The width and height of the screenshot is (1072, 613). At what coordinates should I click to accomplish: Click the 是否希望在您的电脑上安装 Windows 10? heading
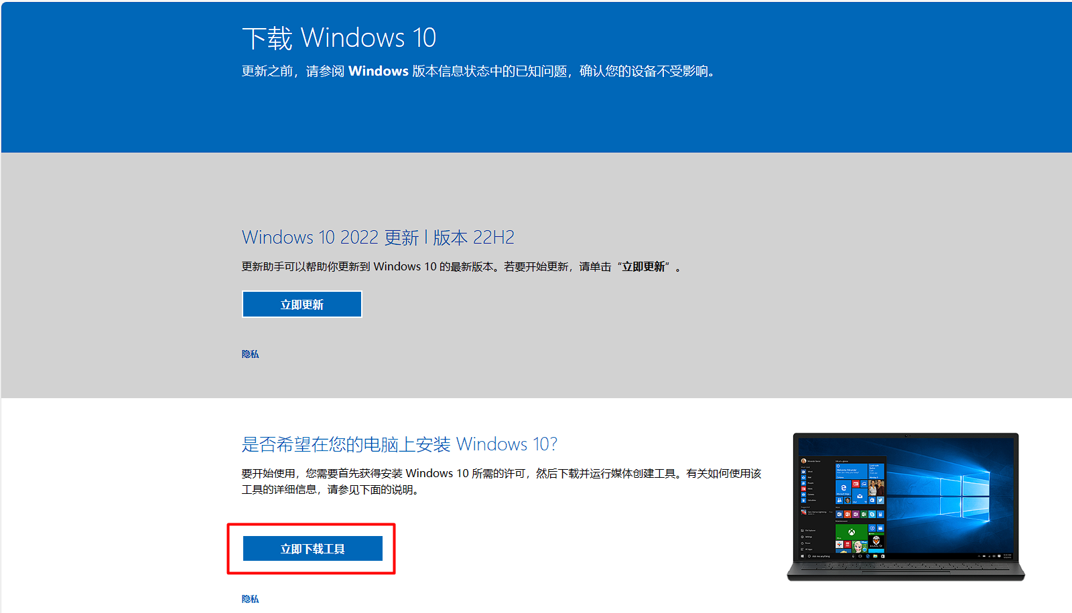point(399,444)
